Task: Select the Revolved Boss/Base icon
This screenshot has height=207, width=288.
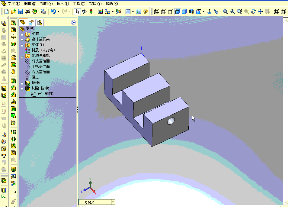Action: click(13, 37)
